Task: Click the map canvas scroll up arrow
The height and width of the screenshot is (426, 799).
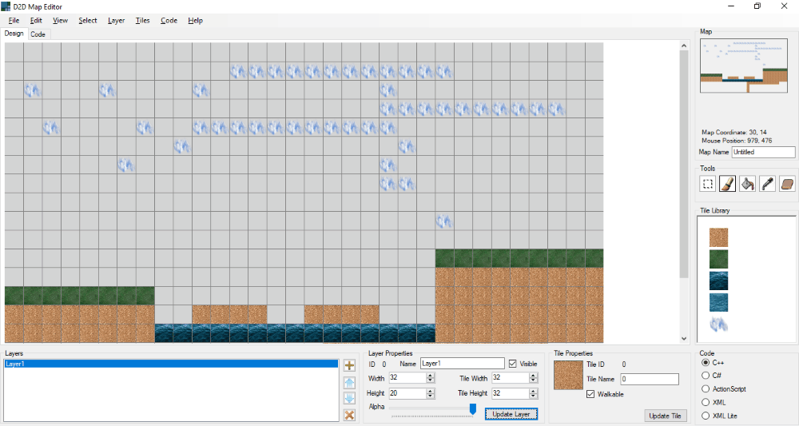Action: pos(684,46)
